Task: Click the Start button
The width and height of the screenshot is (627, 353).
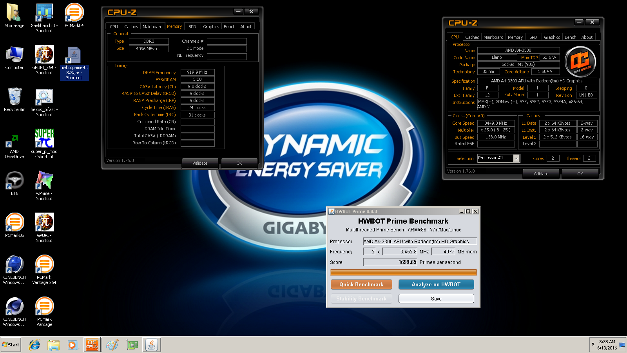Action: (x=11, y=345)
